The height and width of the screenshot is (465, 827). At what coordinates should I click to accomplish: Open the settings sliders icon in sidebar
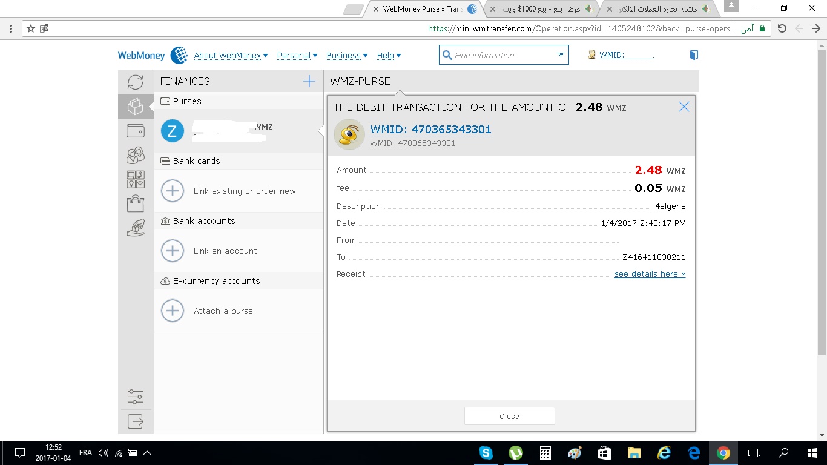point(136,397)
